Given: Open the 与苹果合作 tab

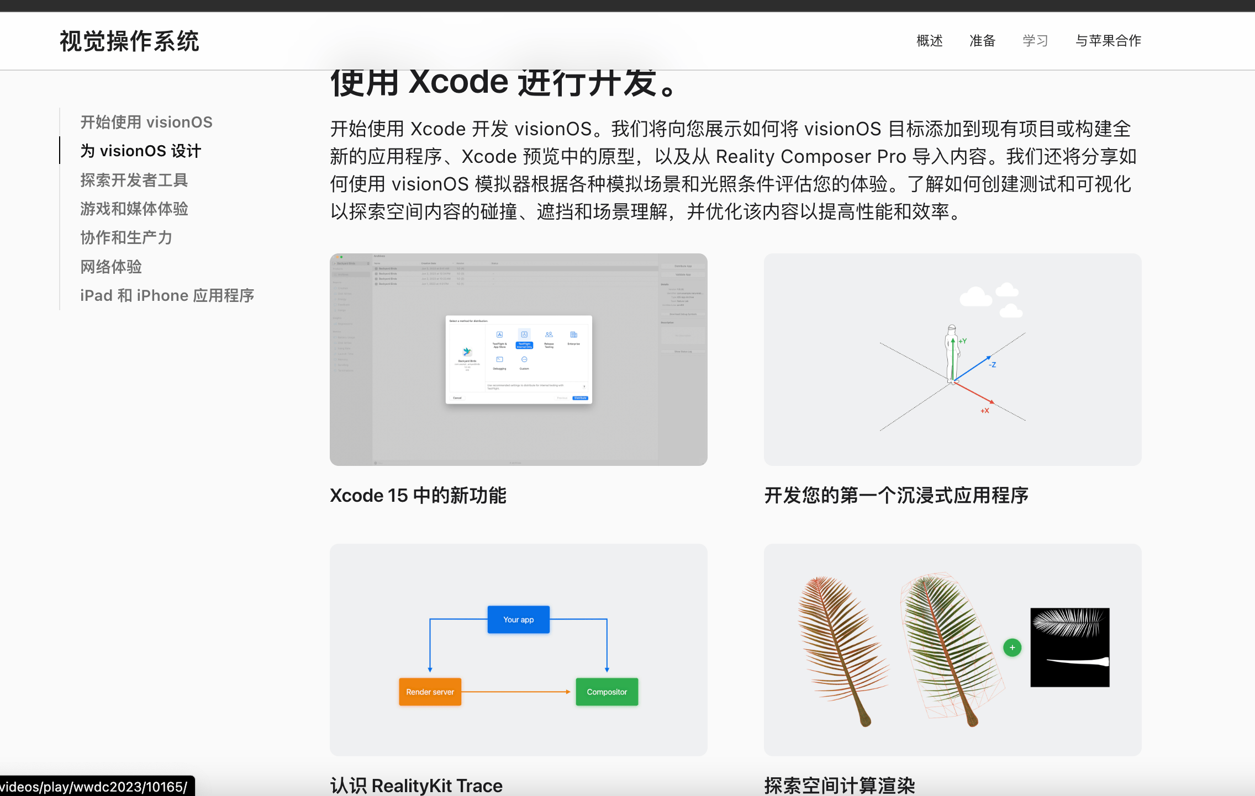Looking at the screenshot, I should pos(1108,41).
